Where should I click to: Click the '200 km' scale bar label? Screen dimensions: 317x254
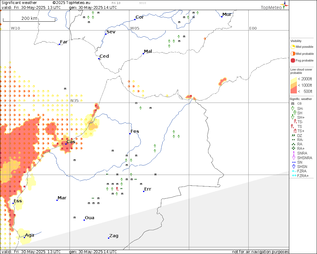pos(29,18)
